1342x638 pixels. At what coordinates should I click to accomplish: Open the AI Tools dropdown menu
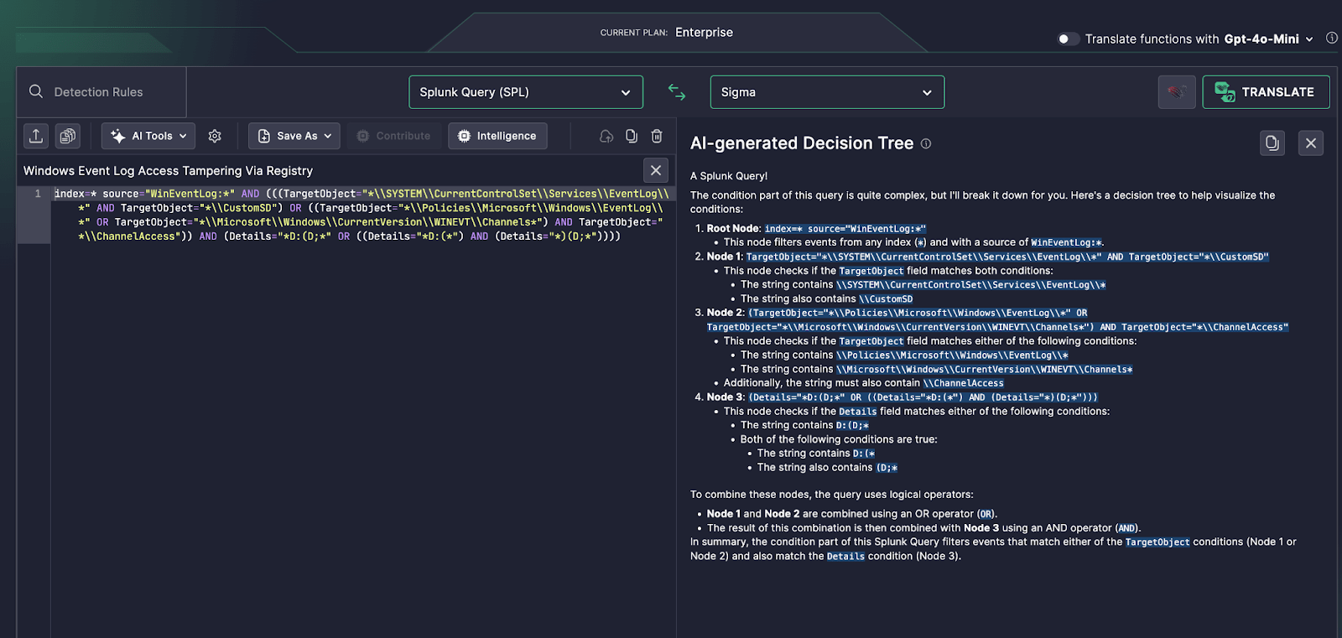pyautogui.click(x=148, y=136)
